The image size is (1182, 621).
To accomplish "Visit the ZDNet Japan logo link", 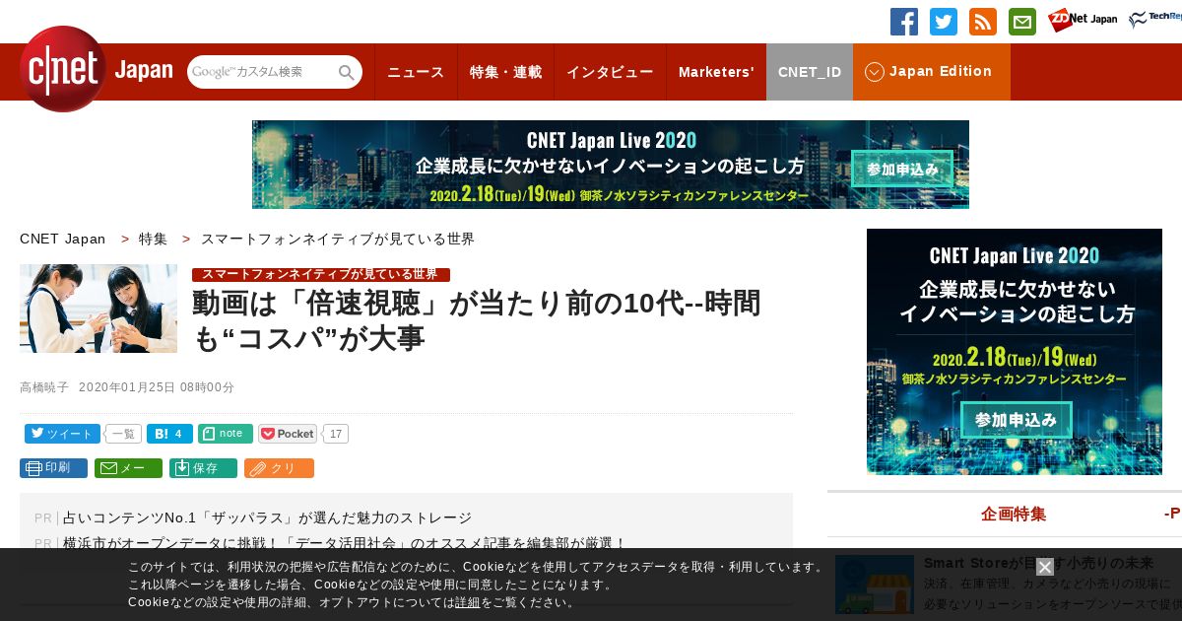I will click(1083, 20).
